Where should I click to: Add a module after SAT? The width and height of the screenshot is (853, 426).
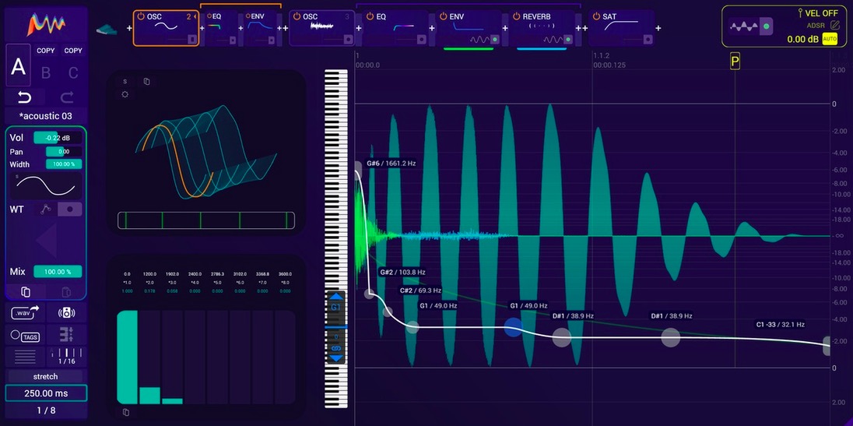[x=658, y=28]
